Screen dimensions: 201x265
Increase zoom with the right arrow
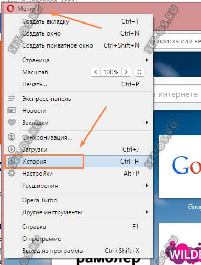point(126,72)
